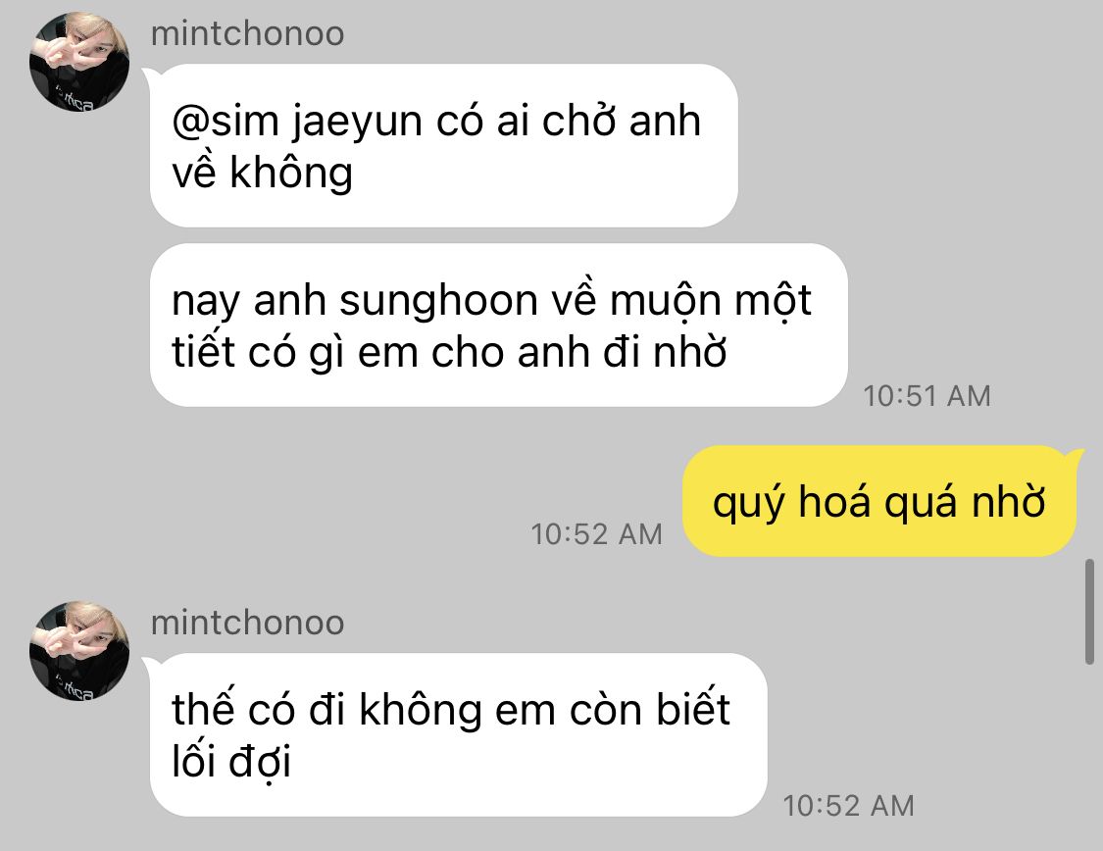Select the lower mintchonoo sender name

pyautogui.click(x=248, y=624)
